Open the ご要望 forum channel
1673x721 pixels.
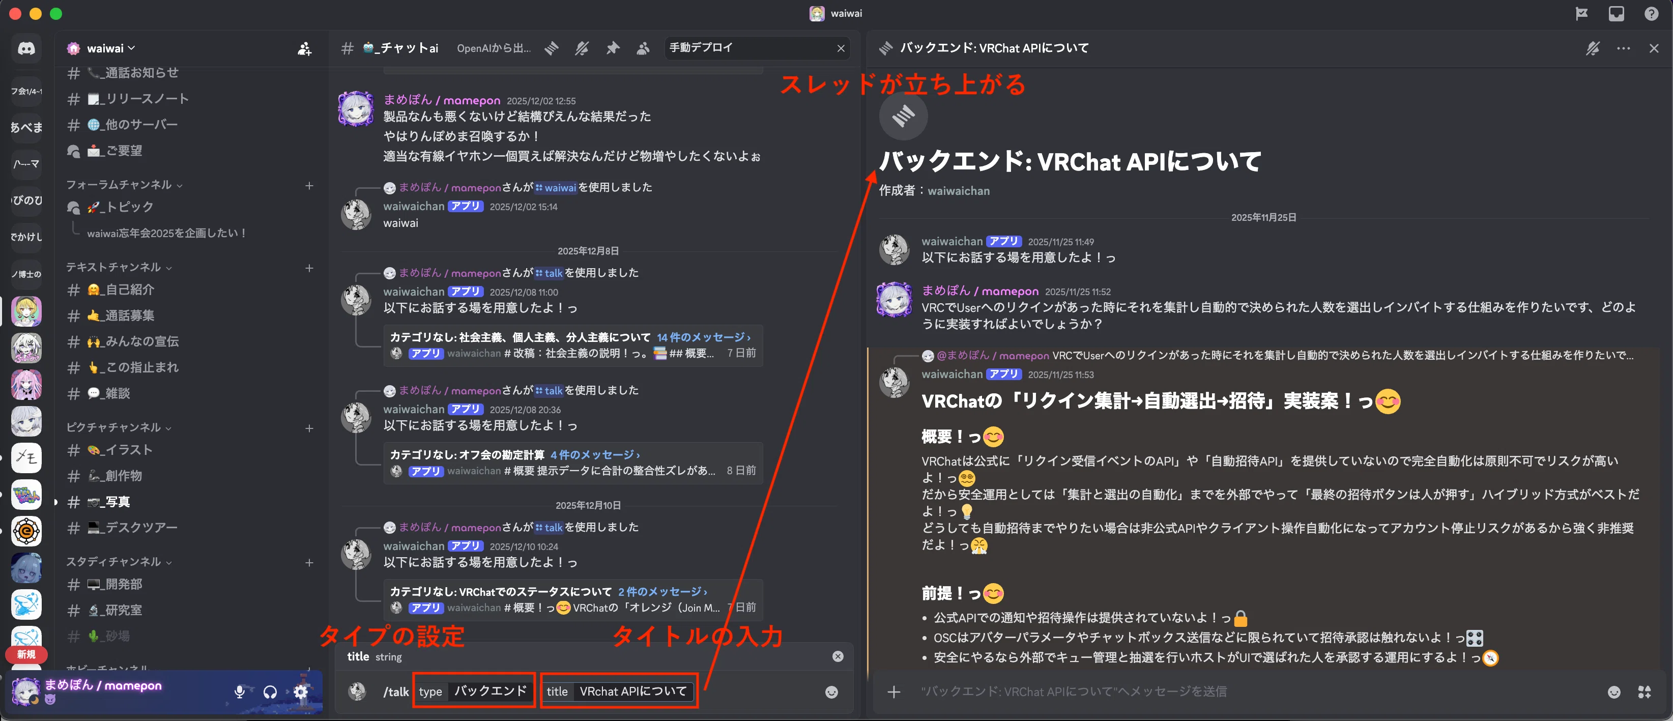[x=190, y=151]
